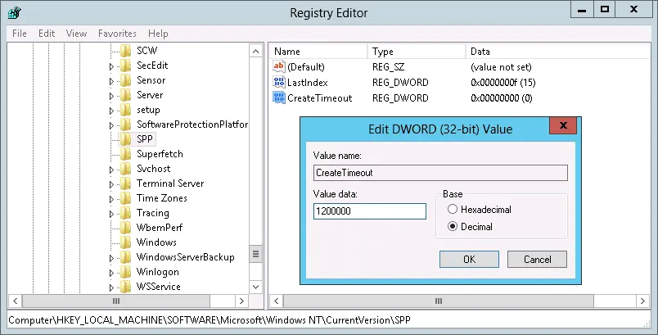The image size is (658, 335).
Task: Click the values pane horizontal scrollbar thumb
Action: pos(439,301)
